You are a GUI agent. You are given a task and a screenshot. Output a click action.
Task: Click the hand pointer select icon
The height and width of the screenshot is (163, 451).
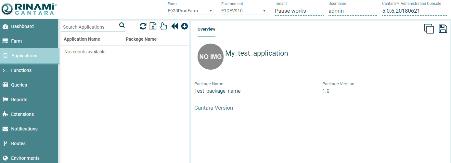click(163, 26)
